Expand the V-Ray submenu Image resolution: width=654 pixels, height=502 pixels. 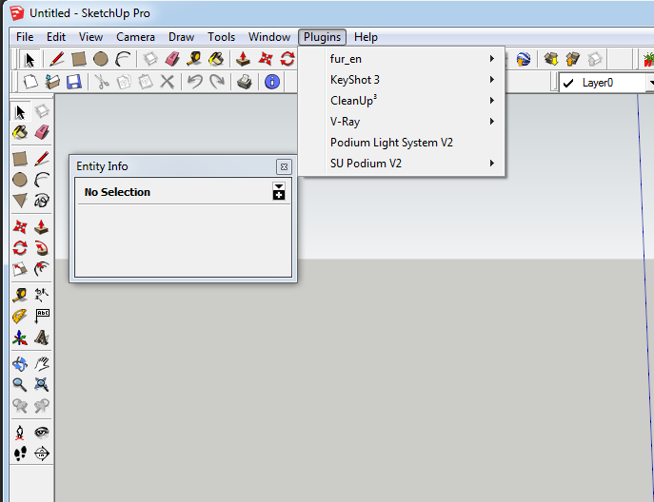[402, 122]
